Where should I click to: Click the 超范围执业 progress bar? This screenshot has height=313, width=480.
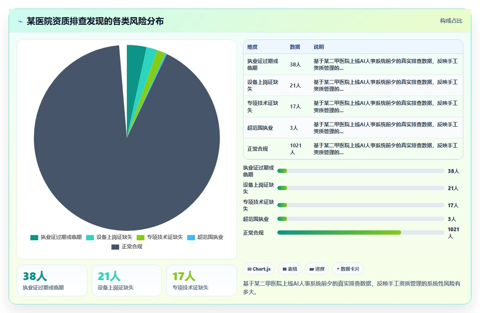[360, 219]
